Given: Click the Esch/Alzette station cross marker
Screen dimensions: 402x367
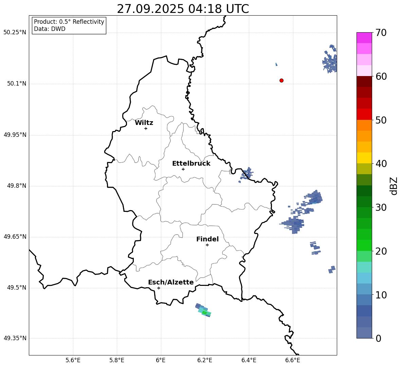Looking at the screenshot, I should click(159, 288).
